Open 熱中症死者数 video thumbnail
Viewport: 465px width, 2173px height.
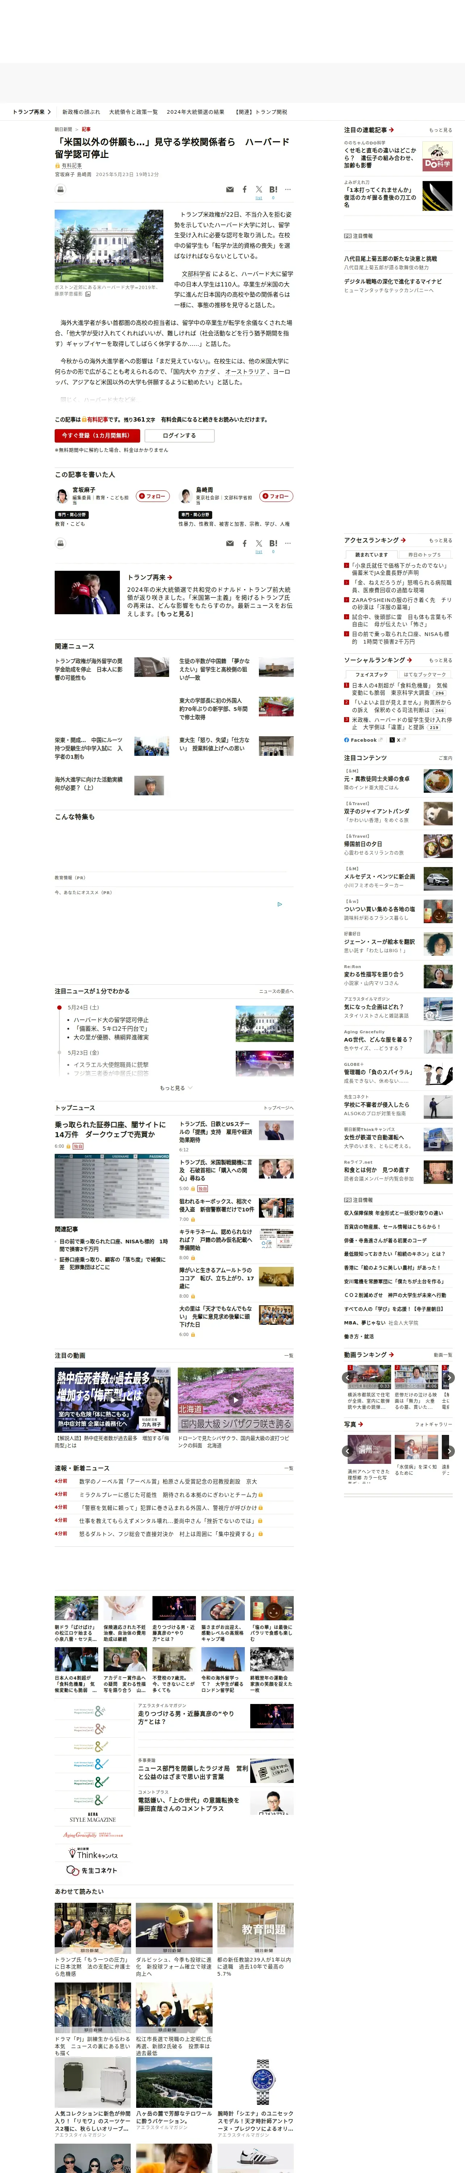pyautogui.click(x=112, y=1400)
